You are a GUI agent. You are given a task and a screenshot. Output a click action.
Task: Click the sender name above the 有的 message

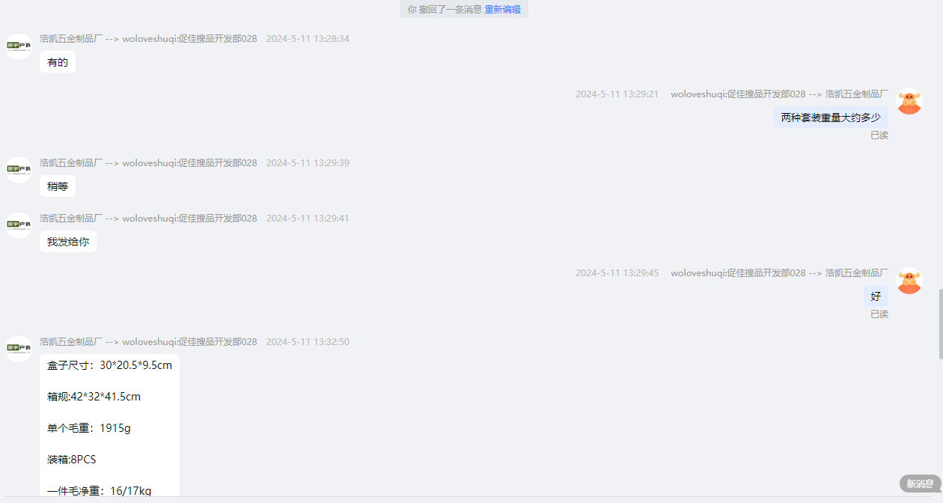[148, 39]
